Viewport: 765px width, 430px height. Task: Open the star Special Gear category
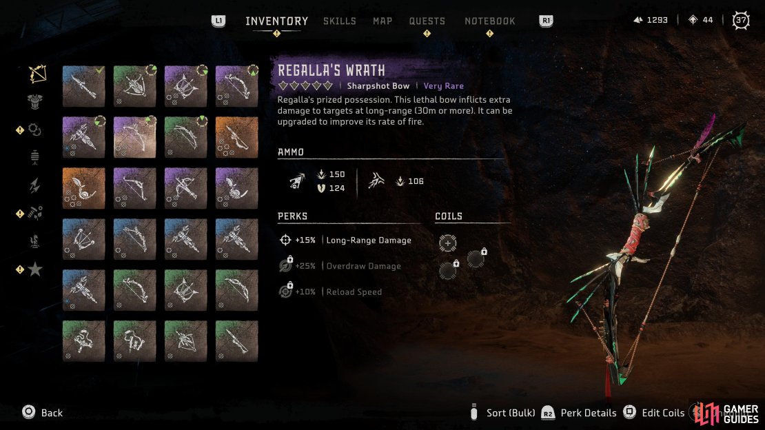pos(35,269)
